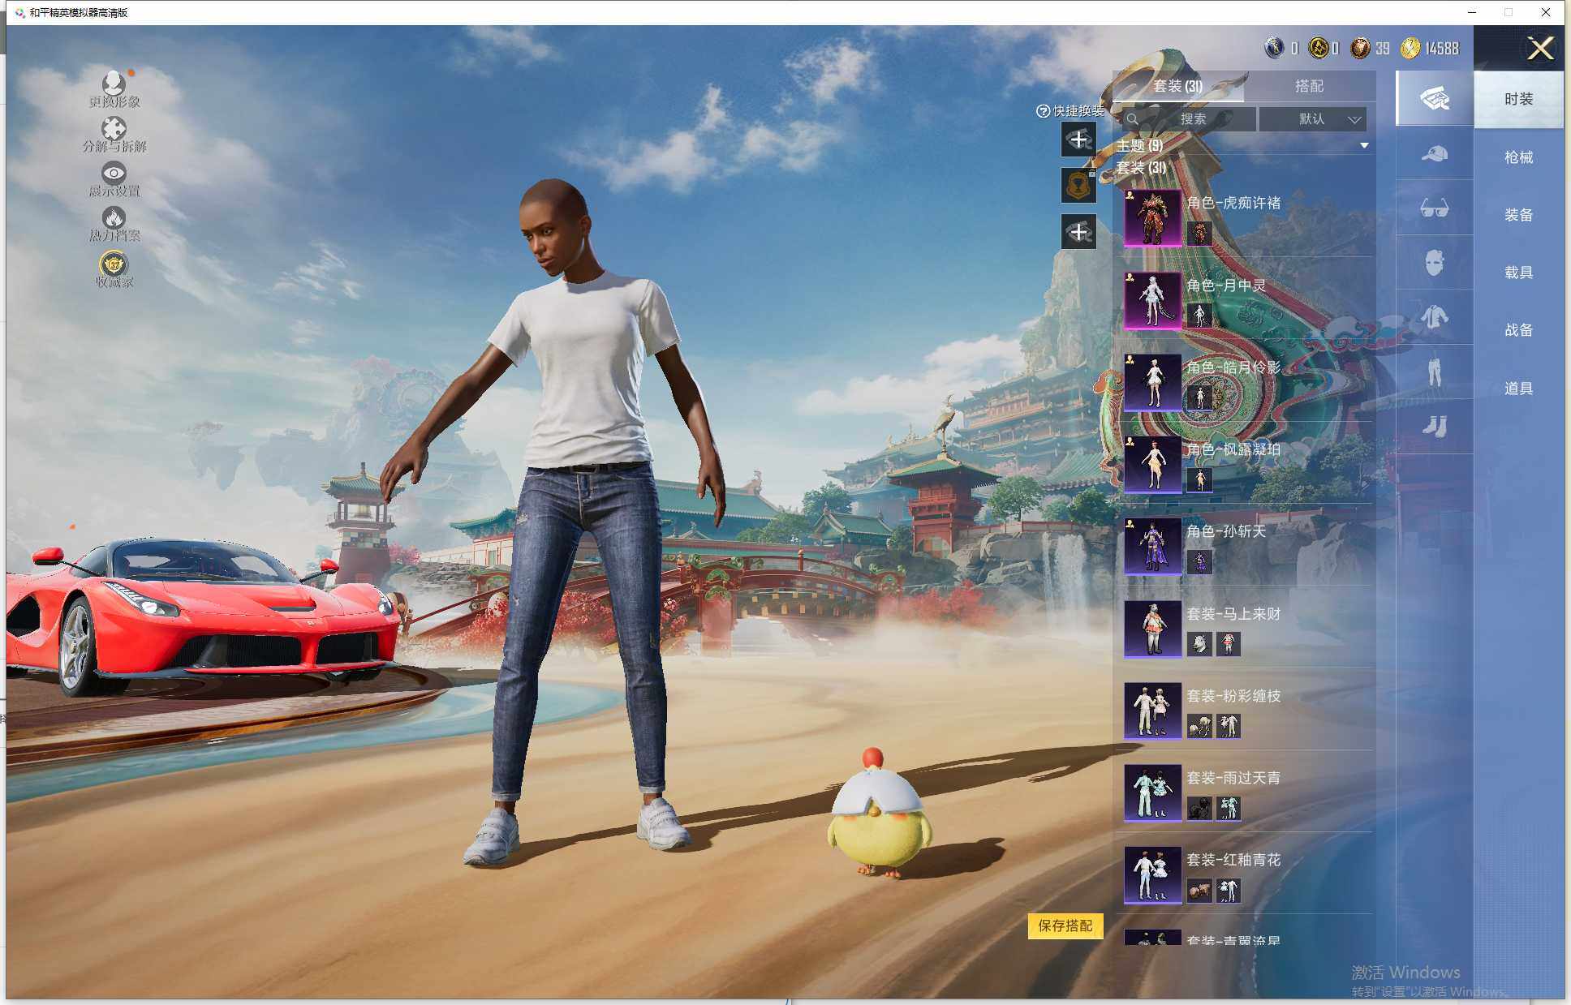Open the 枪械 menu tab

point(1517,157)
